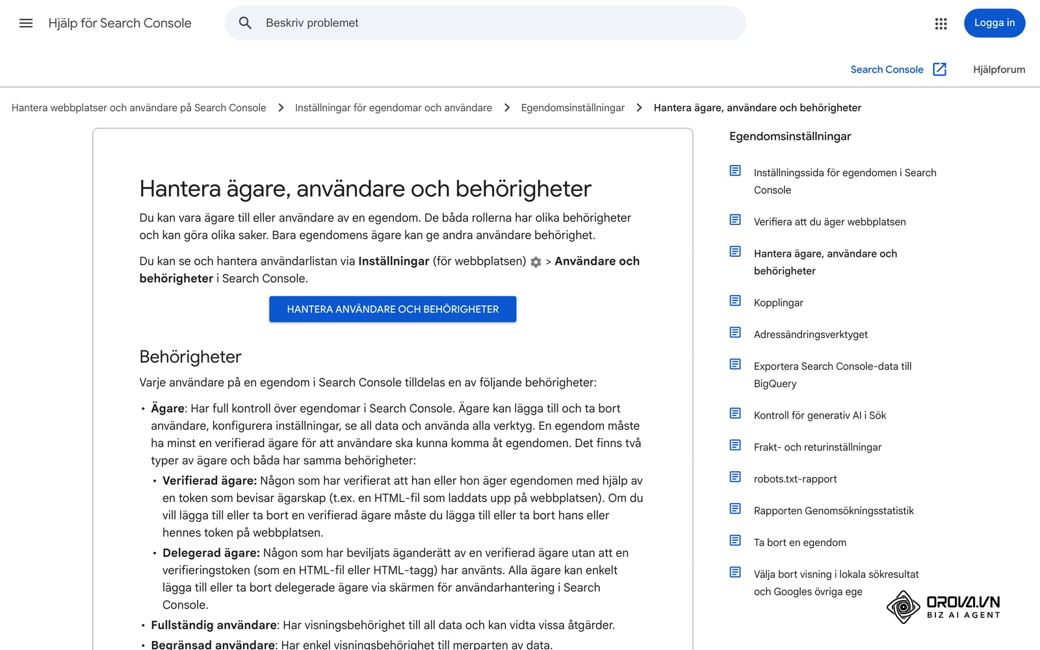Click the settings gear icon in the paragraph
The width and height of the screenshot is (1040, 650).
(x=536, y=262)
